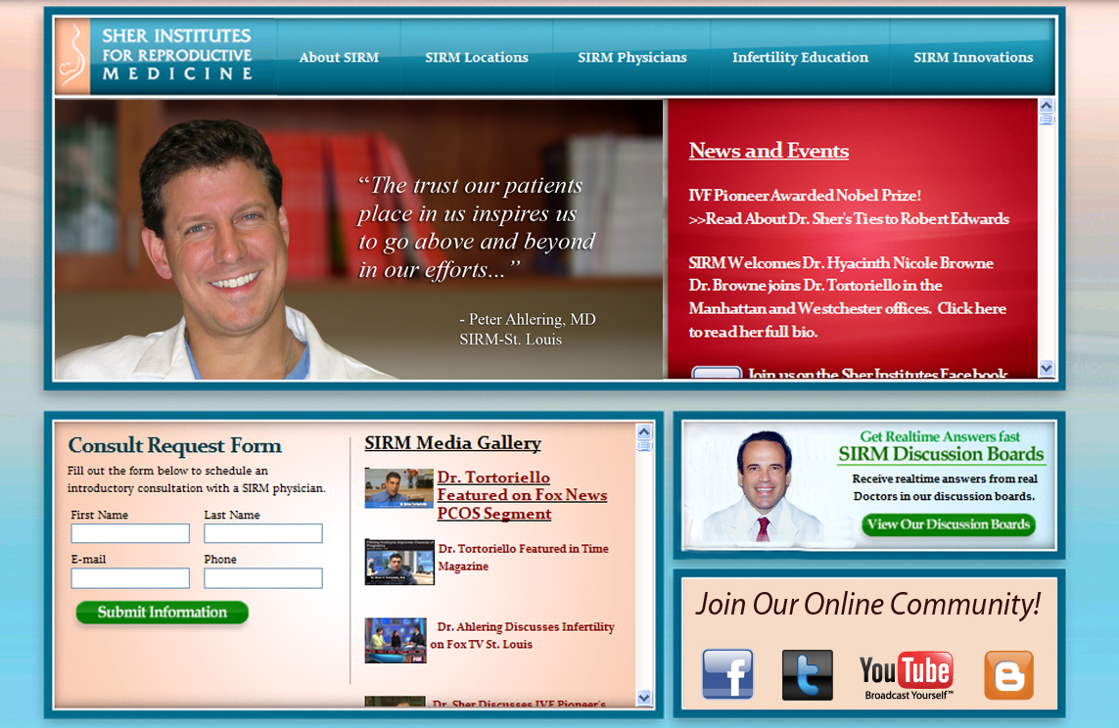Click the Facebook join icon in news panel
1119x728 pixels.
click(x=717, y=372)
